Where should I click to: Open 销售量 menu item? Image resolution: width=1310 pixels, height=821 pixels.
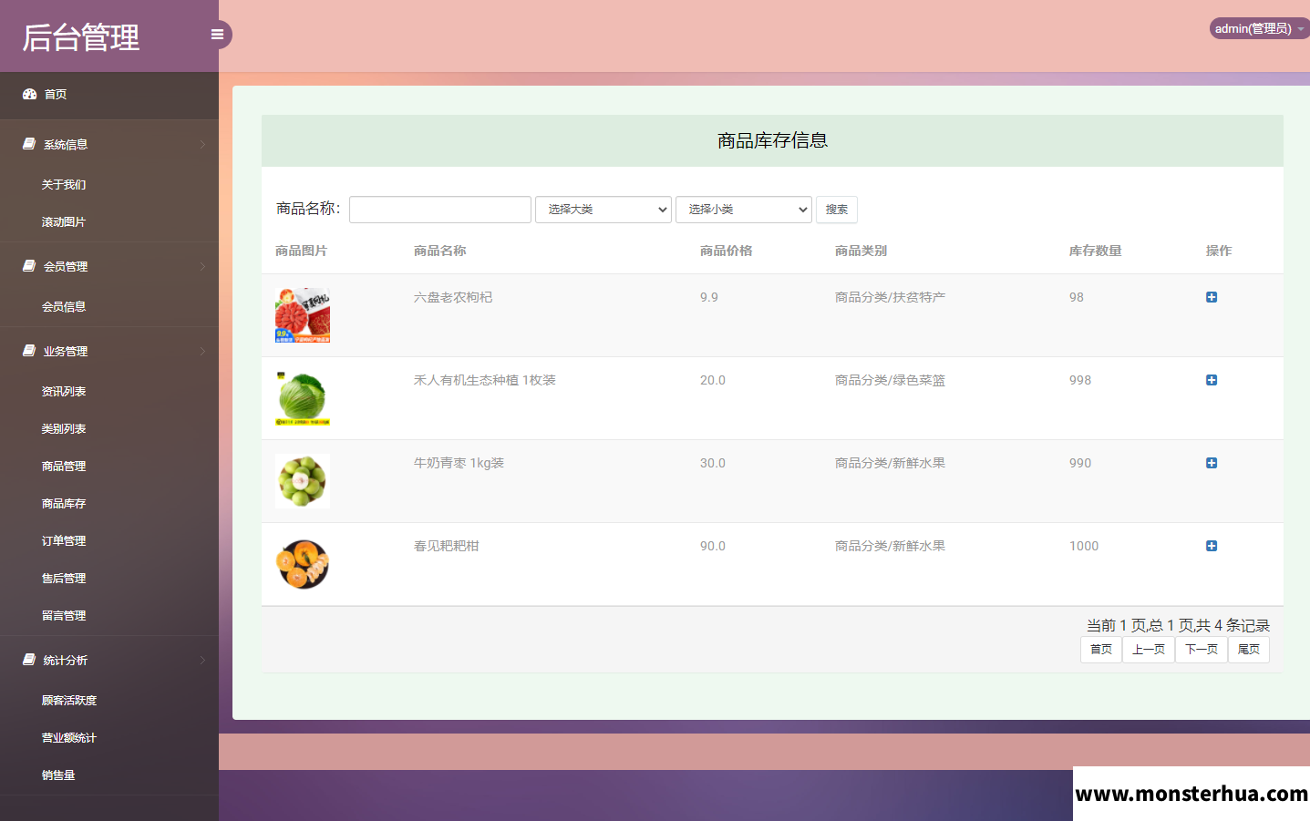tap(58, 775)
